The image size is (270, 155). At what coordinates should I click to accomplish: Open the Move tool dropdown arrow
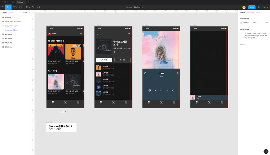tap(10, 7)
